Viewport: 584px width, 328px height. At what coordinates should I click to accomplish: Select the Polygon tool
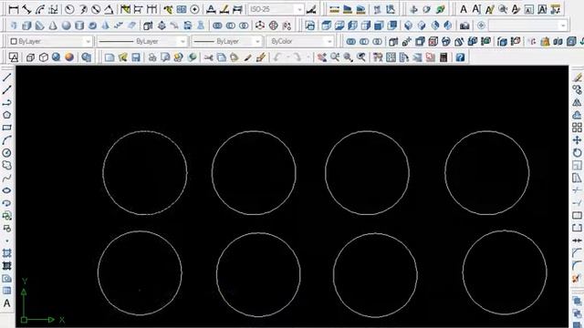pyautogui.click(x=6, y=115)
